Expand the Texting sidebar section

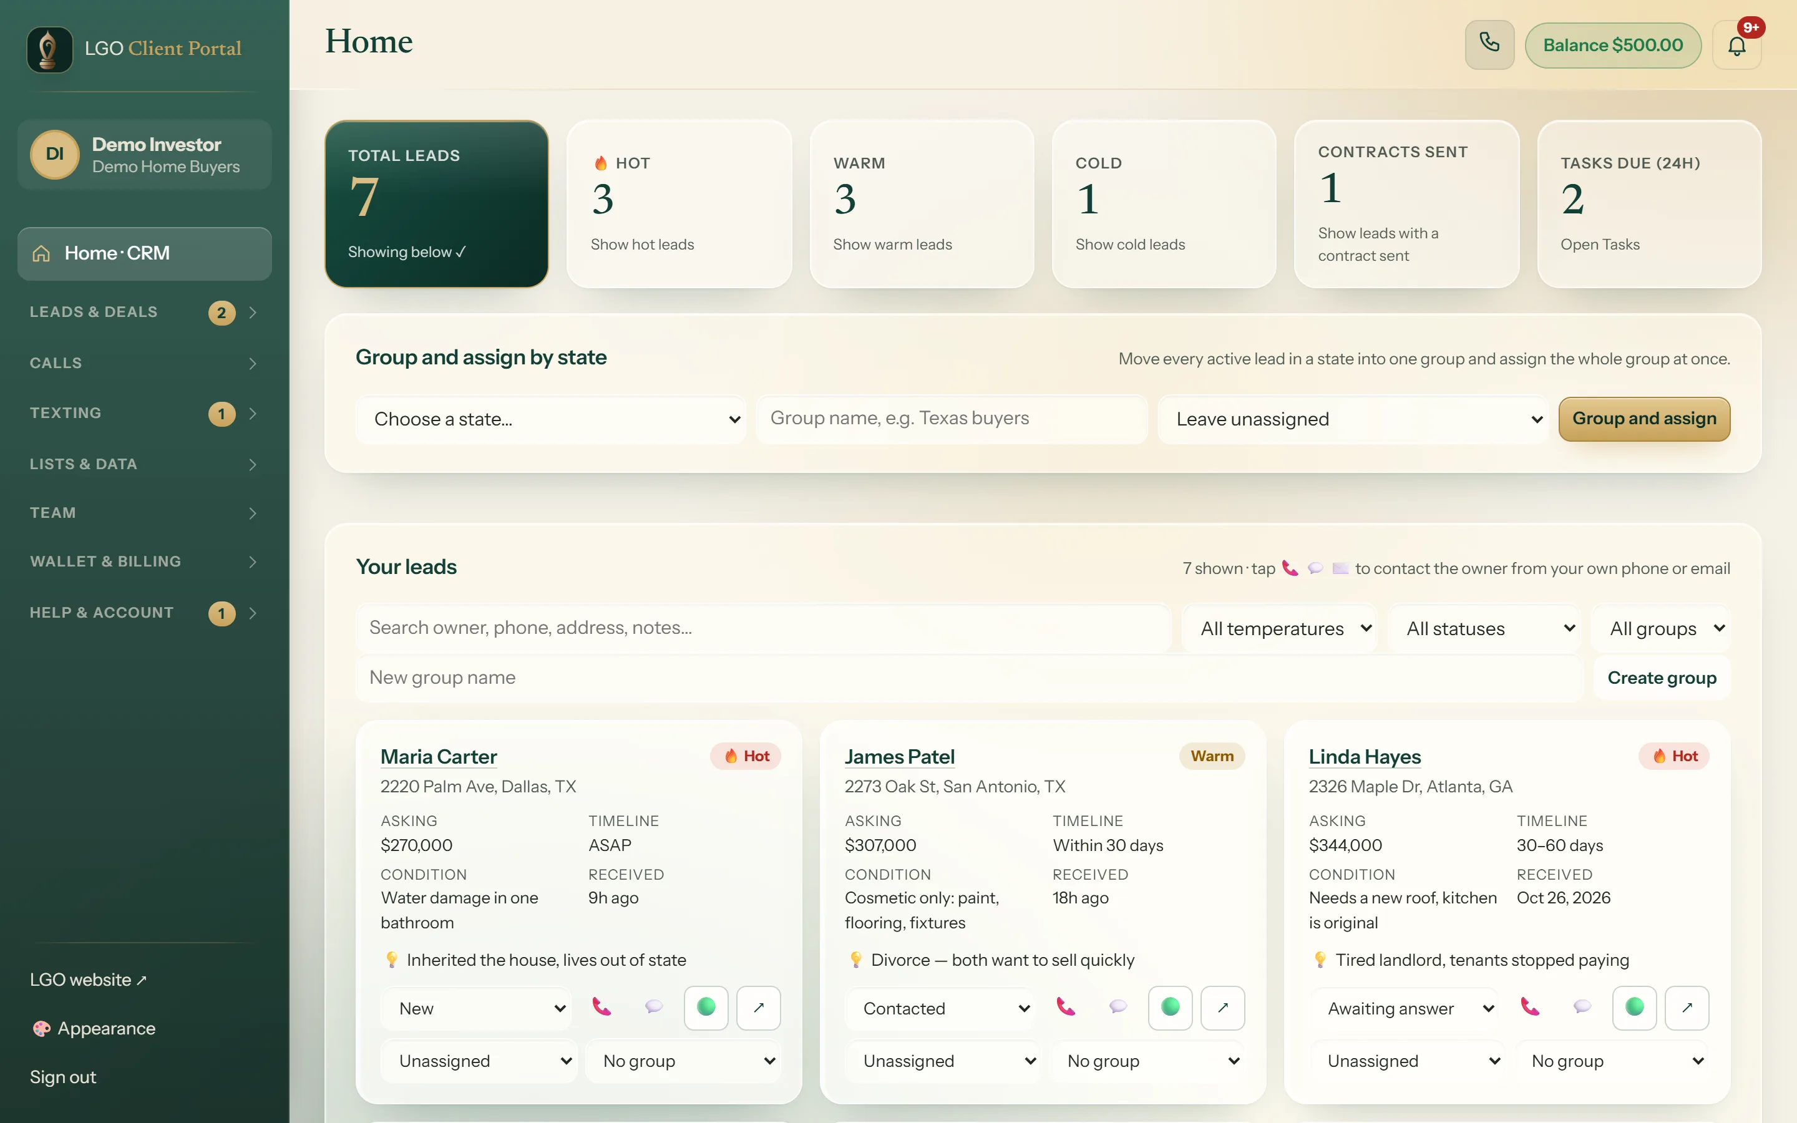point(145,414)
